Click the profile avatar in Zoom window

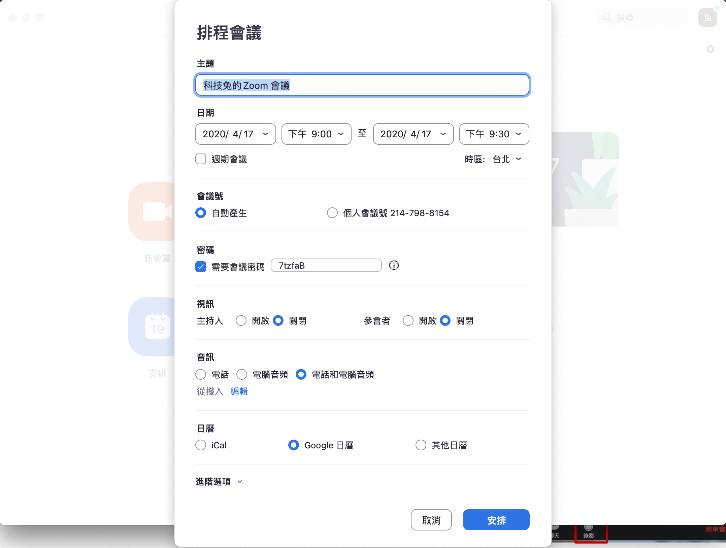[708, 18]
